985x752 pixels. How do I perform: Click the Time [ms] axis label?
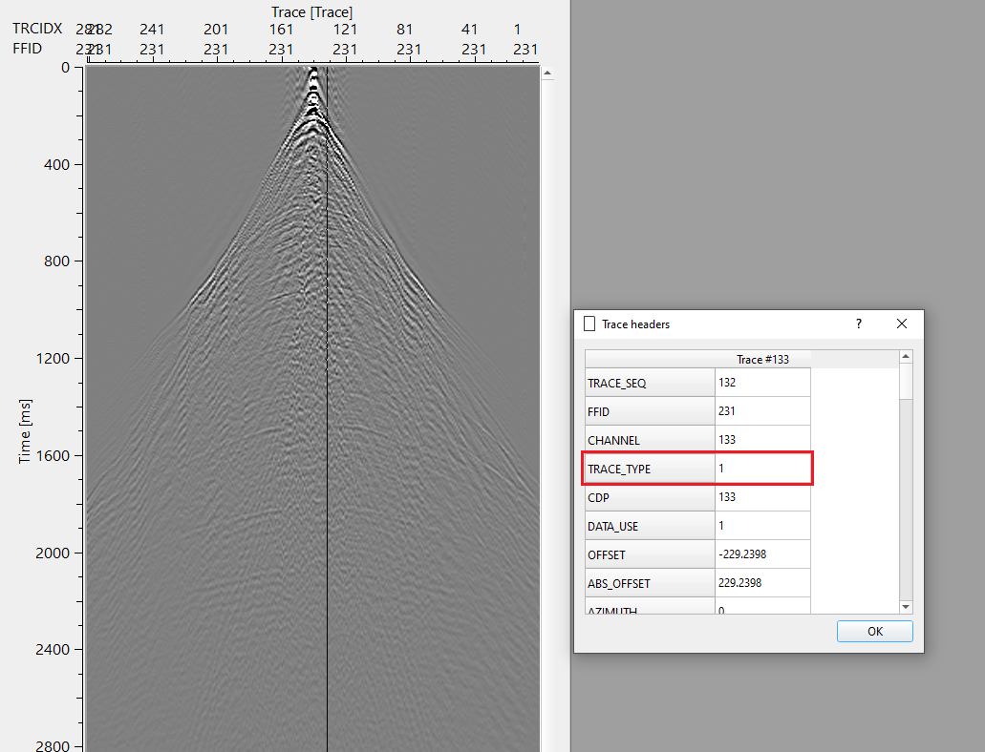[x=26, y=431]
